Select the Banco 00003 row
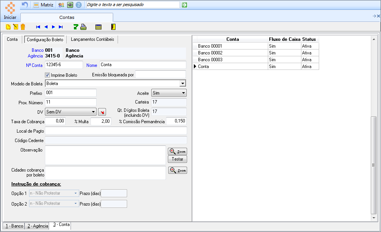 point(256,60)
